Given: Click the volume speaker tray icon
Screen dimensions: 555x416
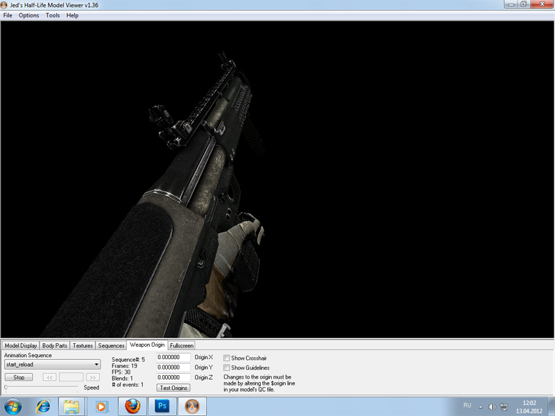Looking at the screenshot, I should point(491,406).
